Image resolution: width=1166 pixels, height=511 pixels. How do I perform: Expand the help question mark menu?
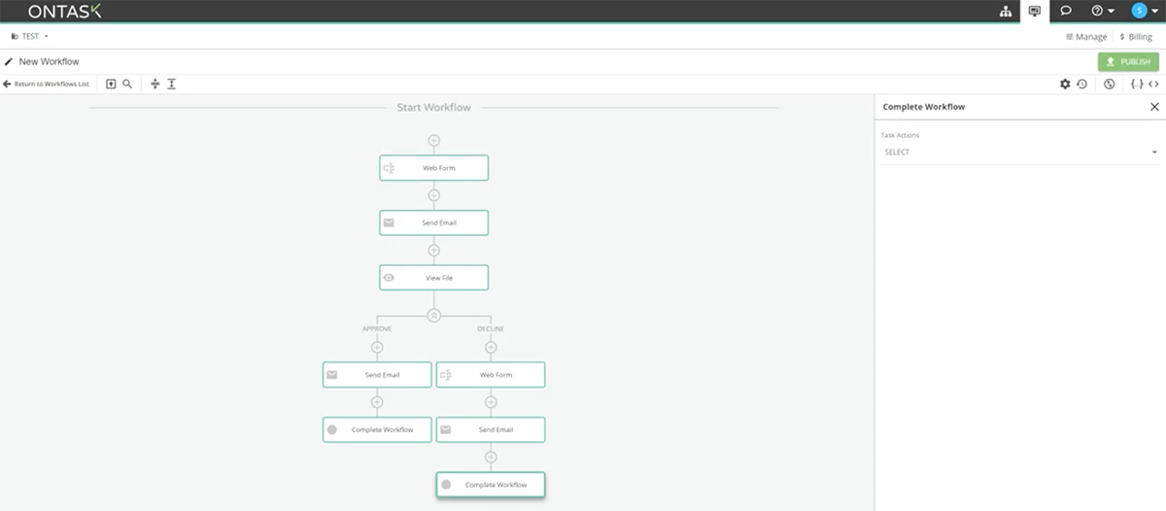1102,12
